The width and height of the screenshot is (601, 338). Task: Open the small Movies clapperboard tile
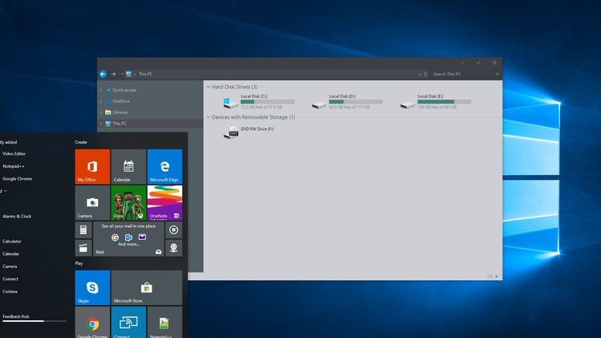(x=83, y=248)
